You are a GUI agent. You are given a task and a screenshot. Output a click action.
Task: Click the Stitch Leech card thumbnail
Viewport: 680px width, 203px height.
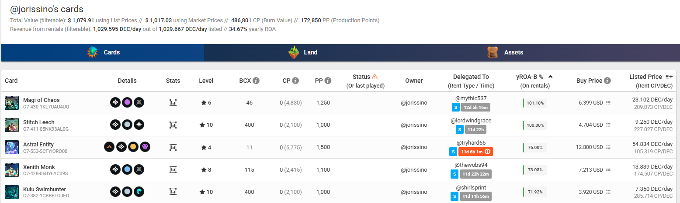(11, 125)
